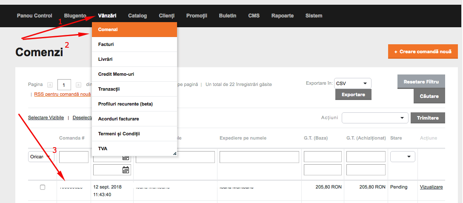
Task: Select Facturi from the dropdown menu
Action: tap(134, 44)
